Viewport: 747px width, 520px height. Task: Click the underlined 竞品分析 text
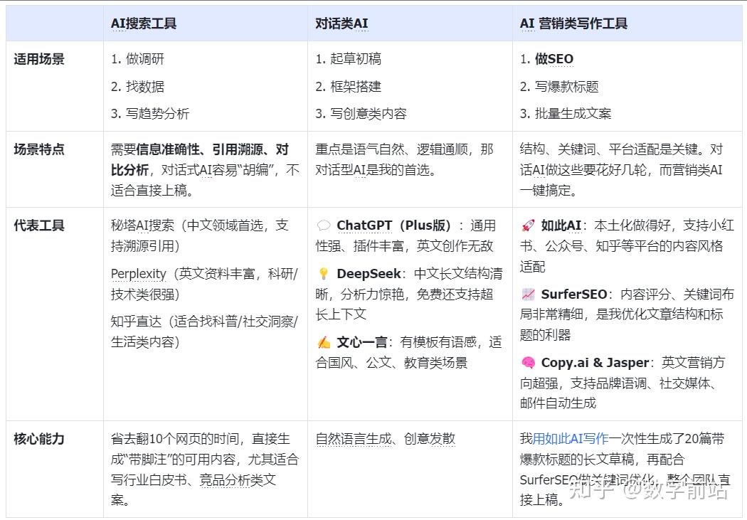point(224,480)
